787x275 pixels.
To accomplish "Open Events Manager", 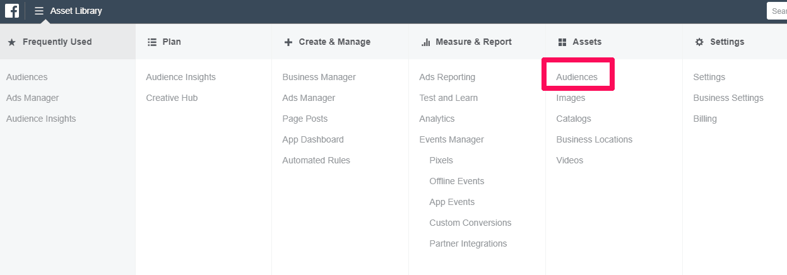I will pyautogui.click(x=451, y=139).
